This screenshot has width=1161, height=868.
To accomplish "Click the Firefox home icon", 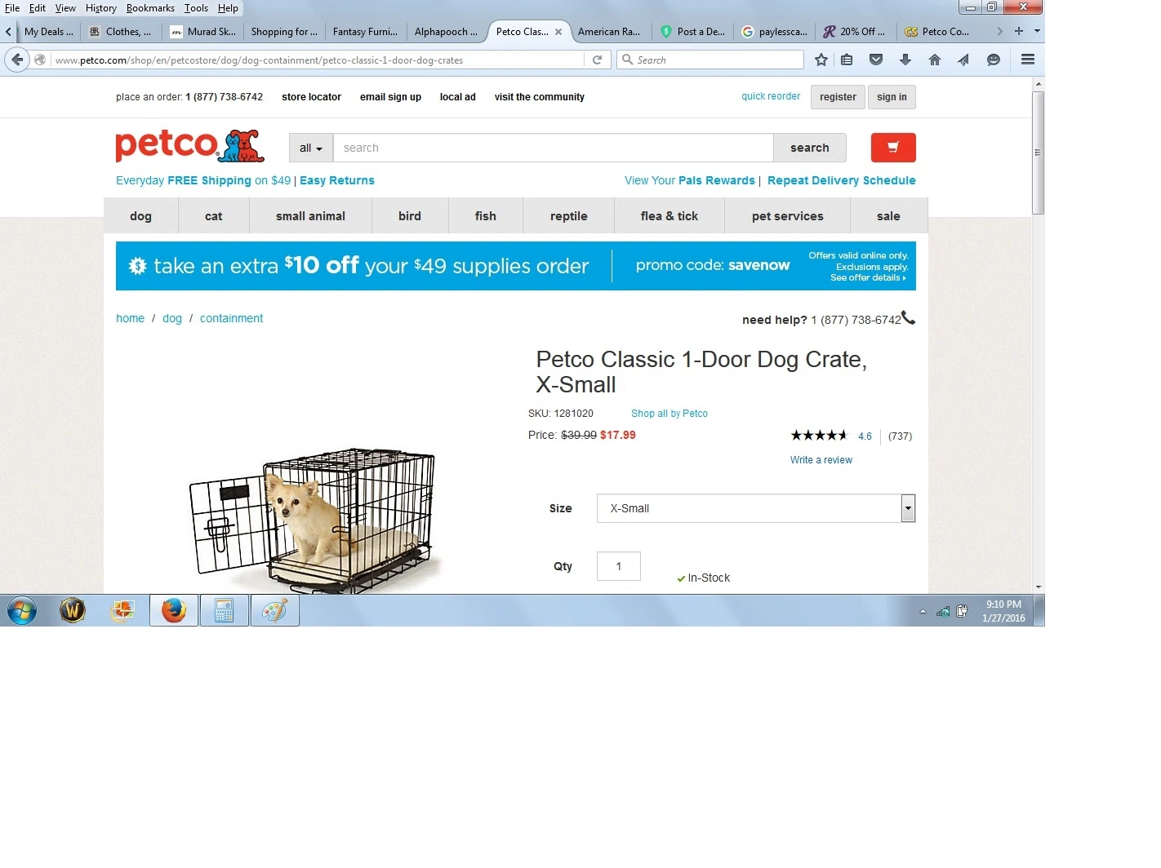I will (935, 60).
